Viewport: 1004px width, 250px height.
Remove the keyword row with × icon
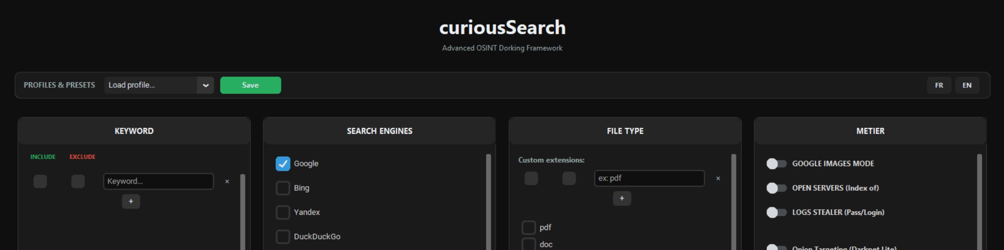pyautogui.click(x=227, y=181)
